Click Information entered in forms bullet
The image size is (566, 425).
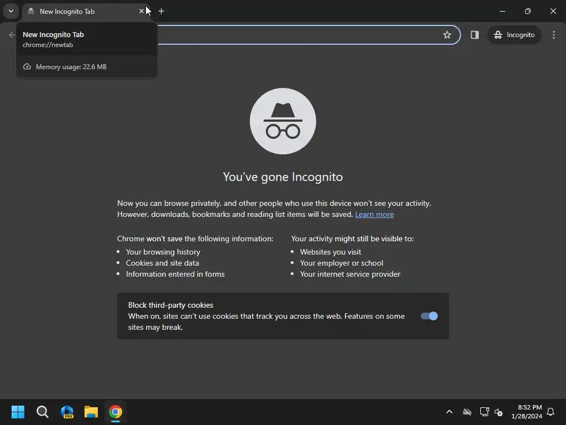click(175, 274)
